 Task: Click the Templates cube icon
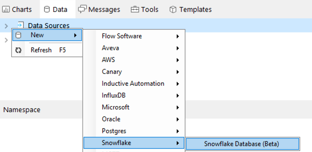point(173,9)
